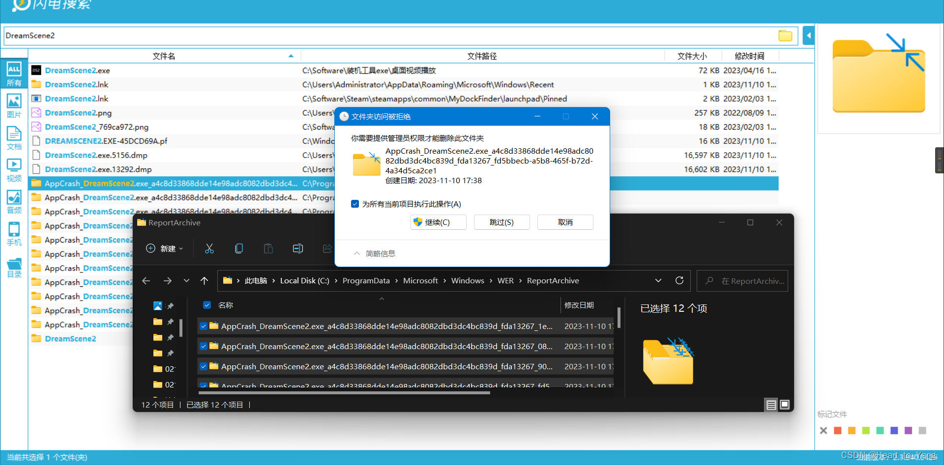This screenshot has width=944, height=465.
Task: Sort by modified time column header
Action: click(x=750, y=56)
